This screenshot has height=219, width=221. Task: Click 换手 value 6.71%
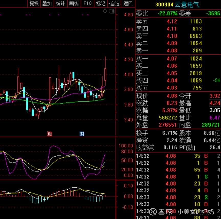(x=170, y=133)
